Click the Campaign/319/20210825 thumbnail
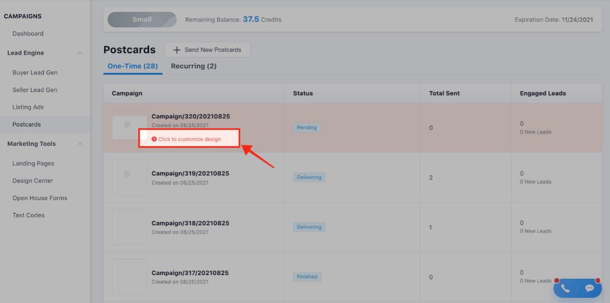Screen dimensions: 610x303 point(129,177)
